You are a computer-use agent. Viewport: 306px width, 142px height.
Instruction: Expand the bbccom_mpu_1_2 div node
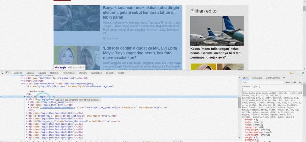(x=27, y=121)
